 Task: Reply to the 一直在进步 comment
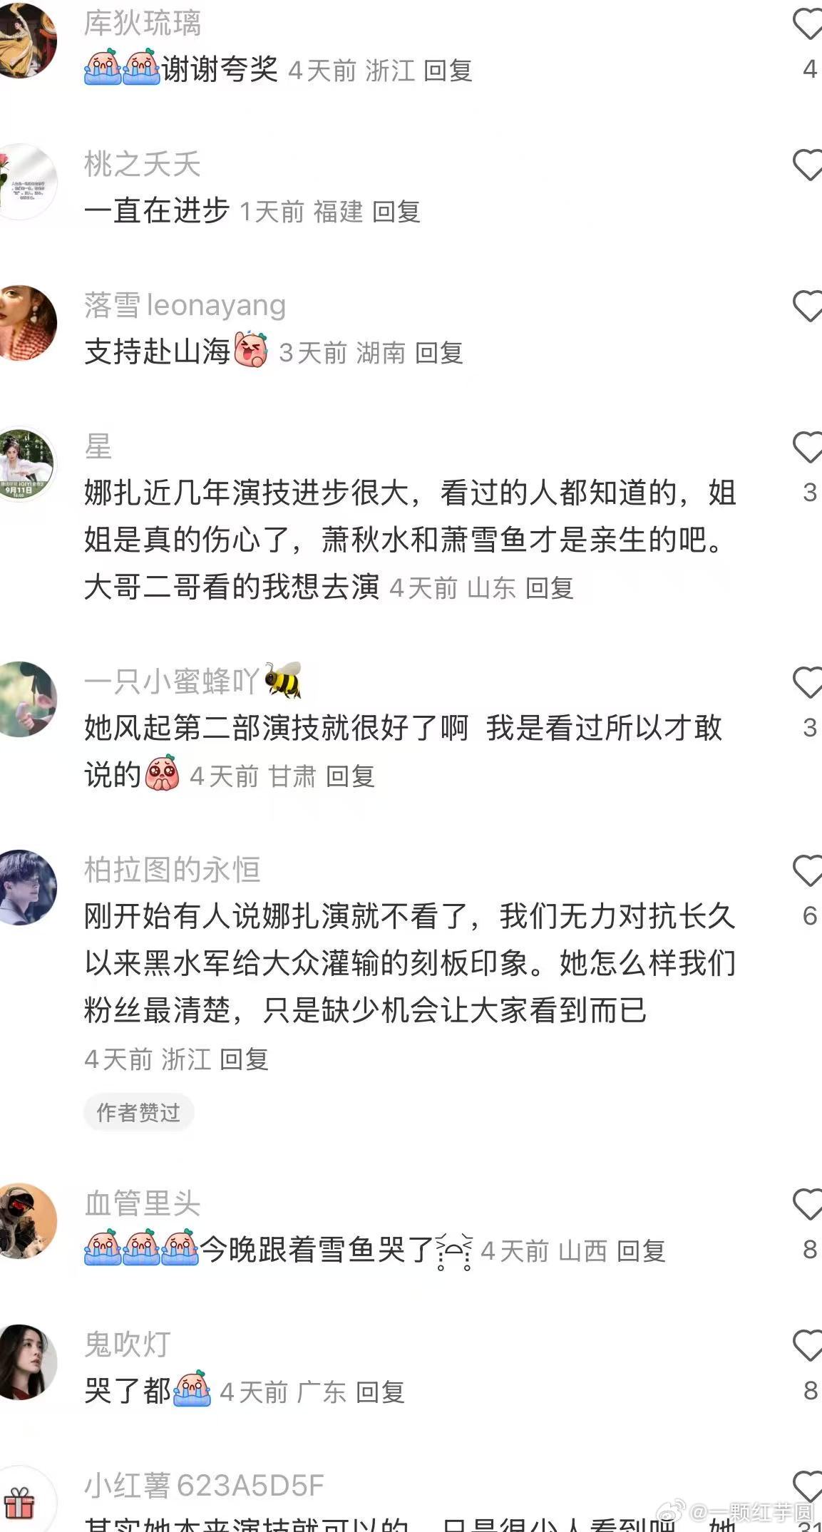[x=396, y=212]
